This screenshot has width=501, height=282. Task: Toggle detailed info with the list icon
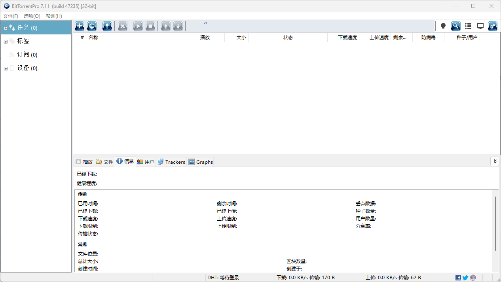(468, 26)
